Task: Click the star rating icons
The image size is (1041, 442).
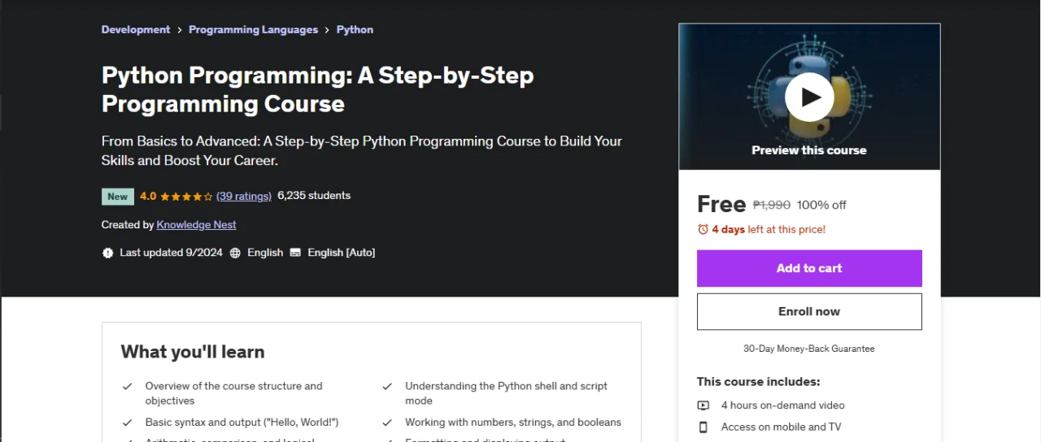Action: click(x=186, y=196)
